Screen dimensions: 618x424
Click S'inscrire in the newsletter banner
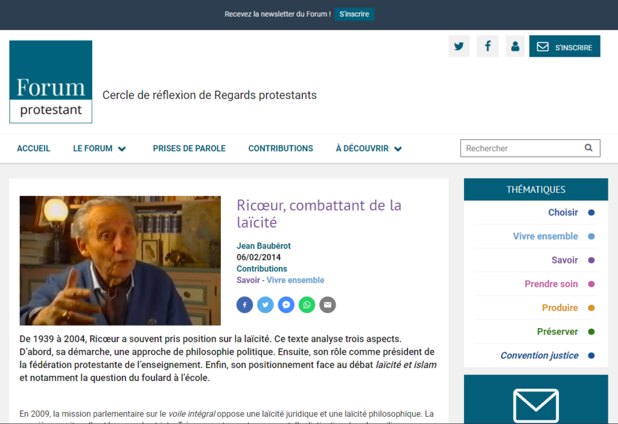354,14
